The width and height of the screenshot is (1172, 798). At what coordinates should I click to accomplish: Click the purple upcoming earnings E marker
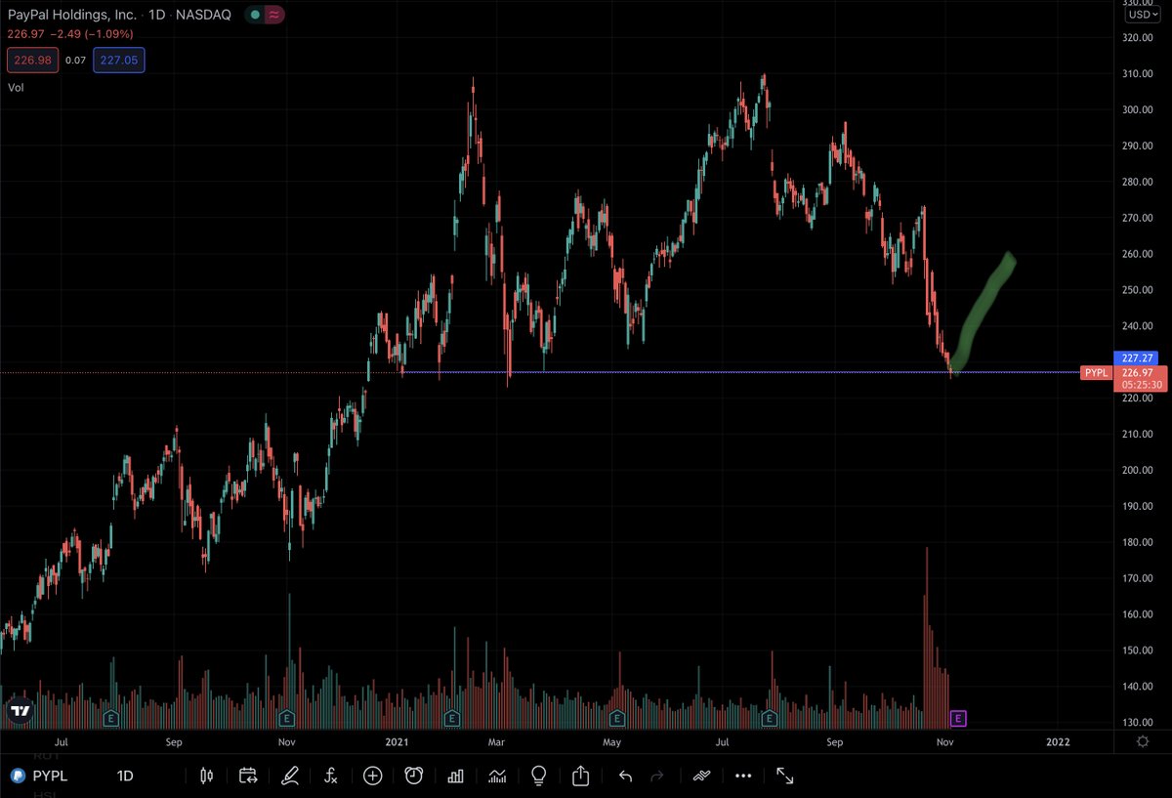(958, 719)
